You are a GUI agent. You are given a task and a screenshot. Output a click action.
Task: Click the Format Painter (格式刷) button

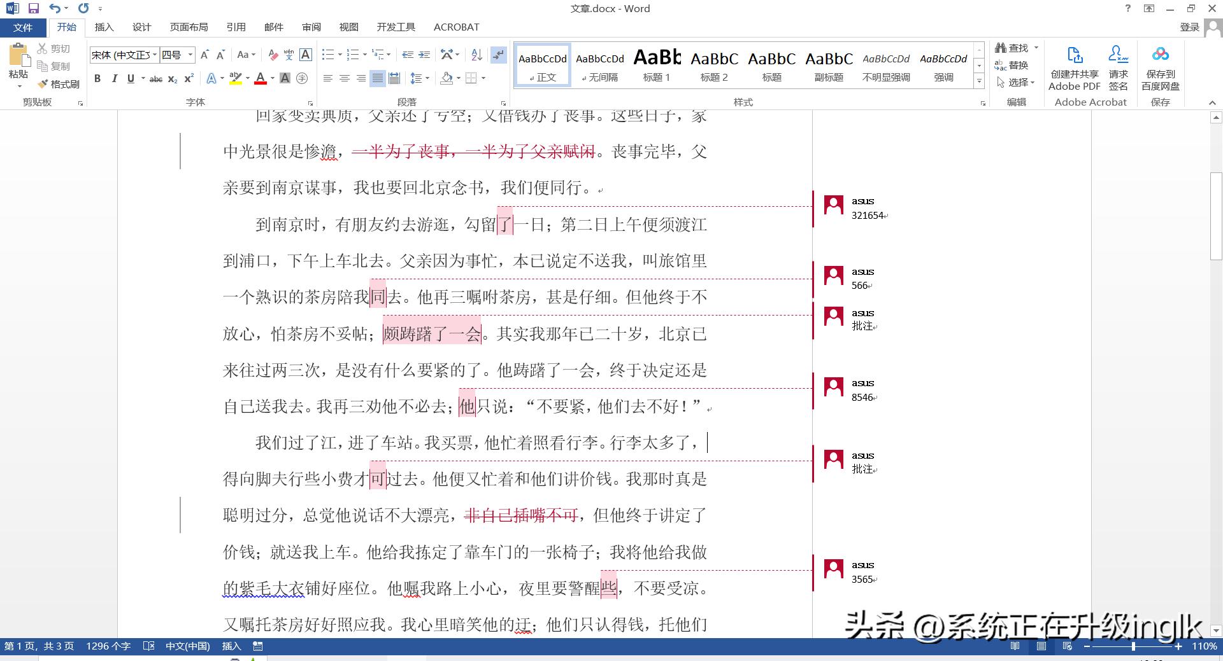point(59,84)
